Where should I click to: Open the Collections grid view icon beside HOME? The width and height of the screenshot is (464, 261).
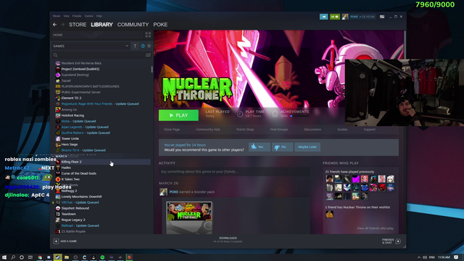(148, 35)
